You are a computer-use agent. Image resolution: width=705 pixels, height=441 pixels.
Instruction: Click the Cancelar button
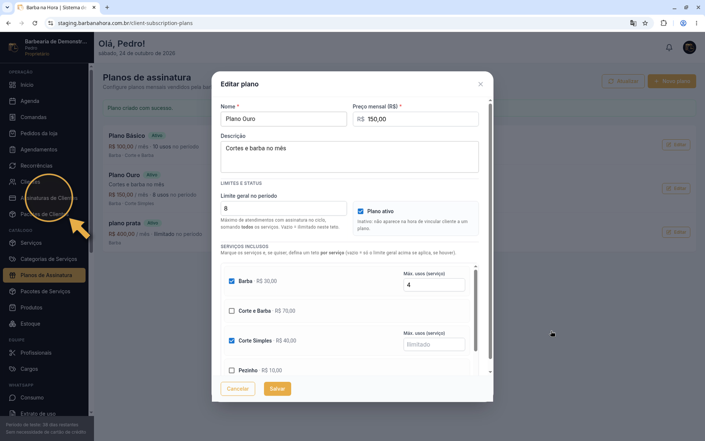point(238,389)
